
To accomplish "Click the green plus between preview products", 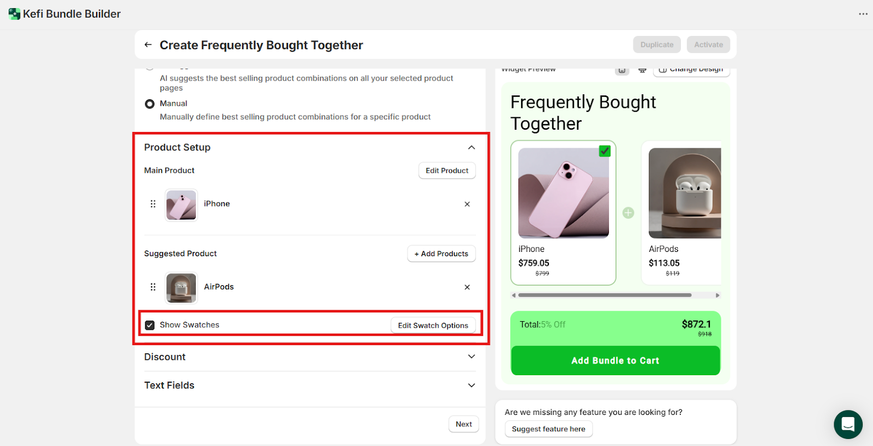I will pyautogui.click(x=629, y=213).
